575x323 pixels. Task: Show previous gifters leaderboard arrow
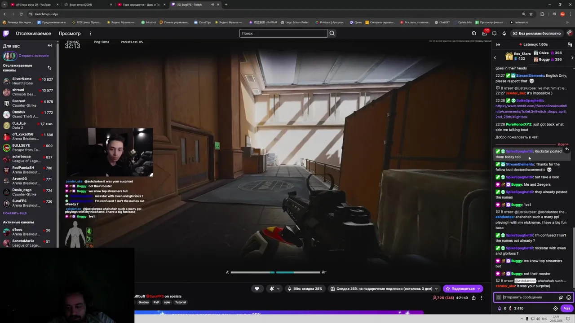[495, 58]
